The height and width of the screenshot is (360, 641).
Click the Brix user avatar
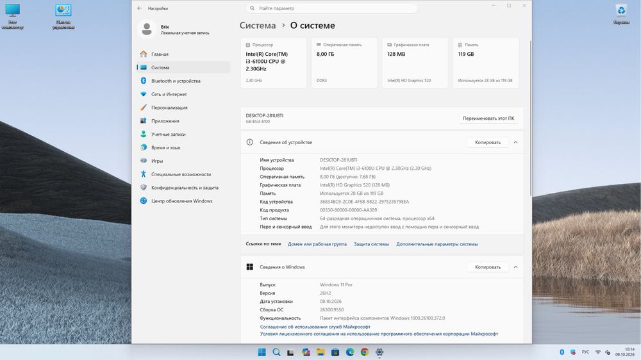click(147, 29)
